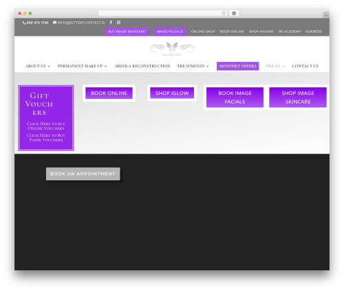Open the Prices menu
Image resolution: width=344 pixels, height=291 pixels.
tap(273, 66)
